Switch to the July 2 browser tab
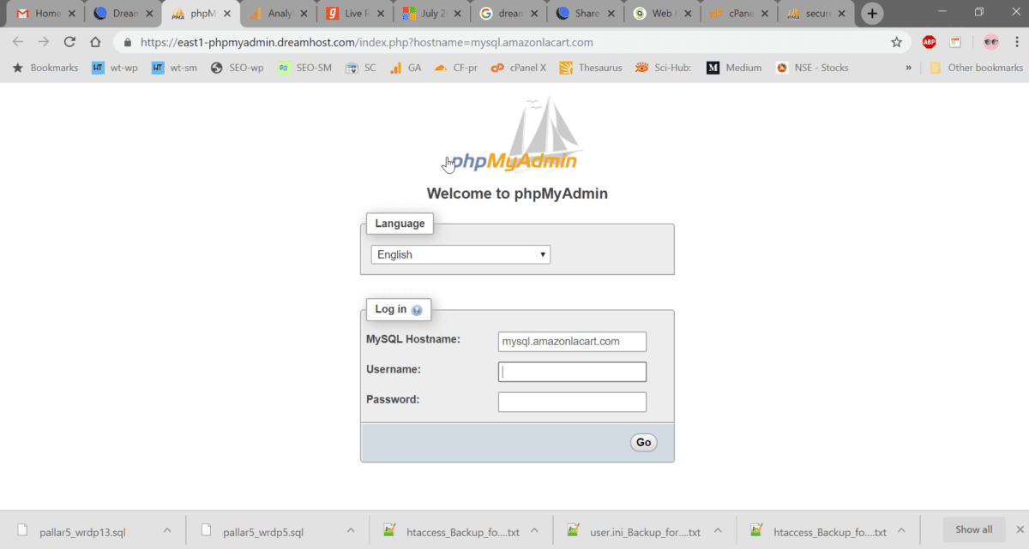 coord(431,13)
